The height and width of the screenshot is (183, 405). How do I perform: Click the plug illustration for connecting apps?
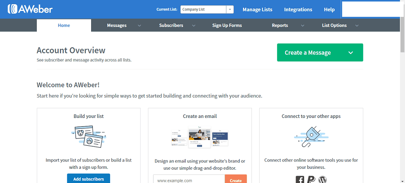[311, 136]
